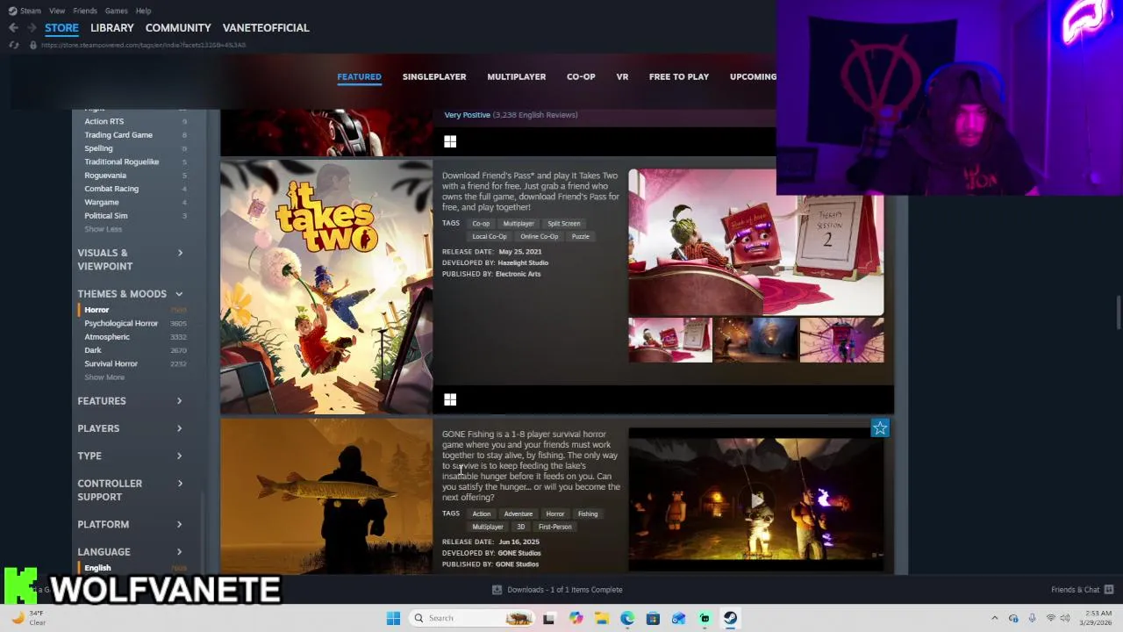Viewport: 1123px width, 632px height.
Task: Click the Fishing tag on GONE Fishing
Action: coord(588,514)
